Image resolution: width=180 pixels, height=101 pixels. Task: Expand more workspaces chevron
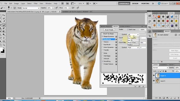pos(153,4)
